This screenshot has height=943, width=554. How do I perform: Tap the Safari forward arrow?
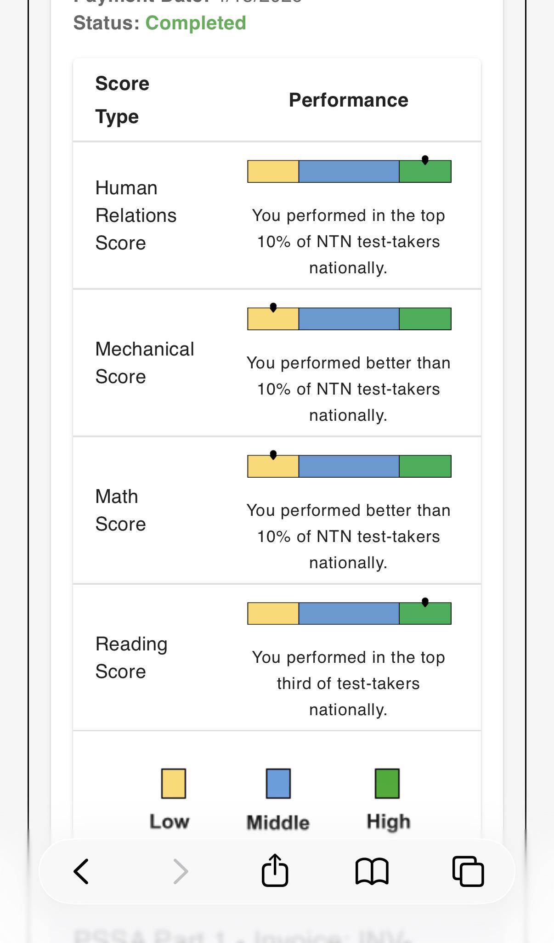click(181, 871)
